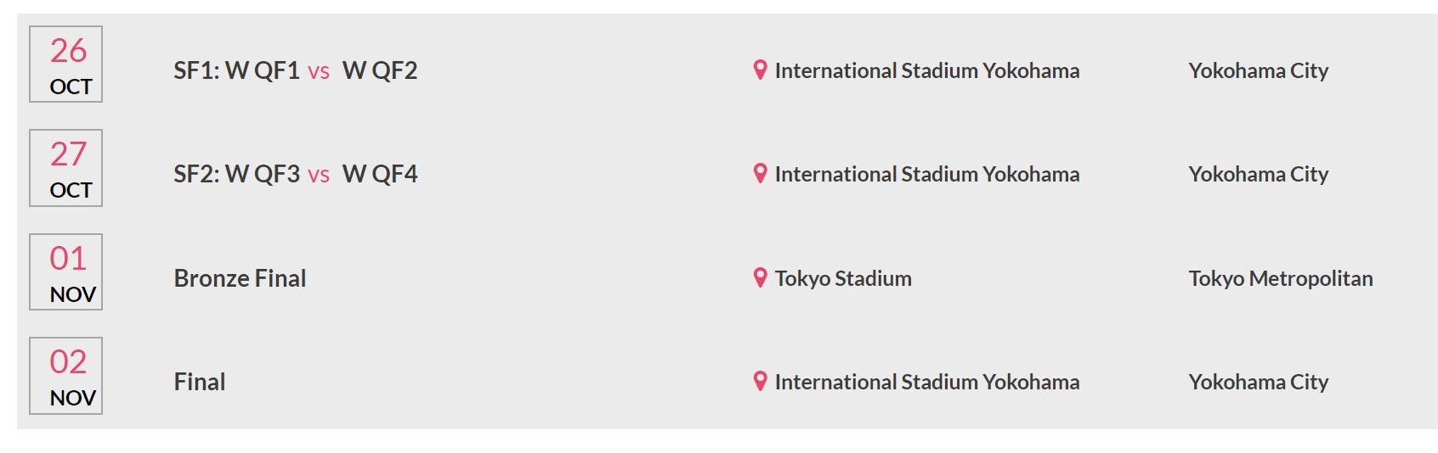
Task: Click Tokyo Metropolitan city label
Action: [1281, 278]
